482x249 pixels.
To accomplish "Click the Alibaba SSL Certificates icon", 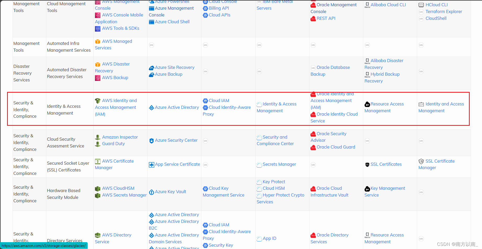I will pyautogui.click(x=367, y=164).
